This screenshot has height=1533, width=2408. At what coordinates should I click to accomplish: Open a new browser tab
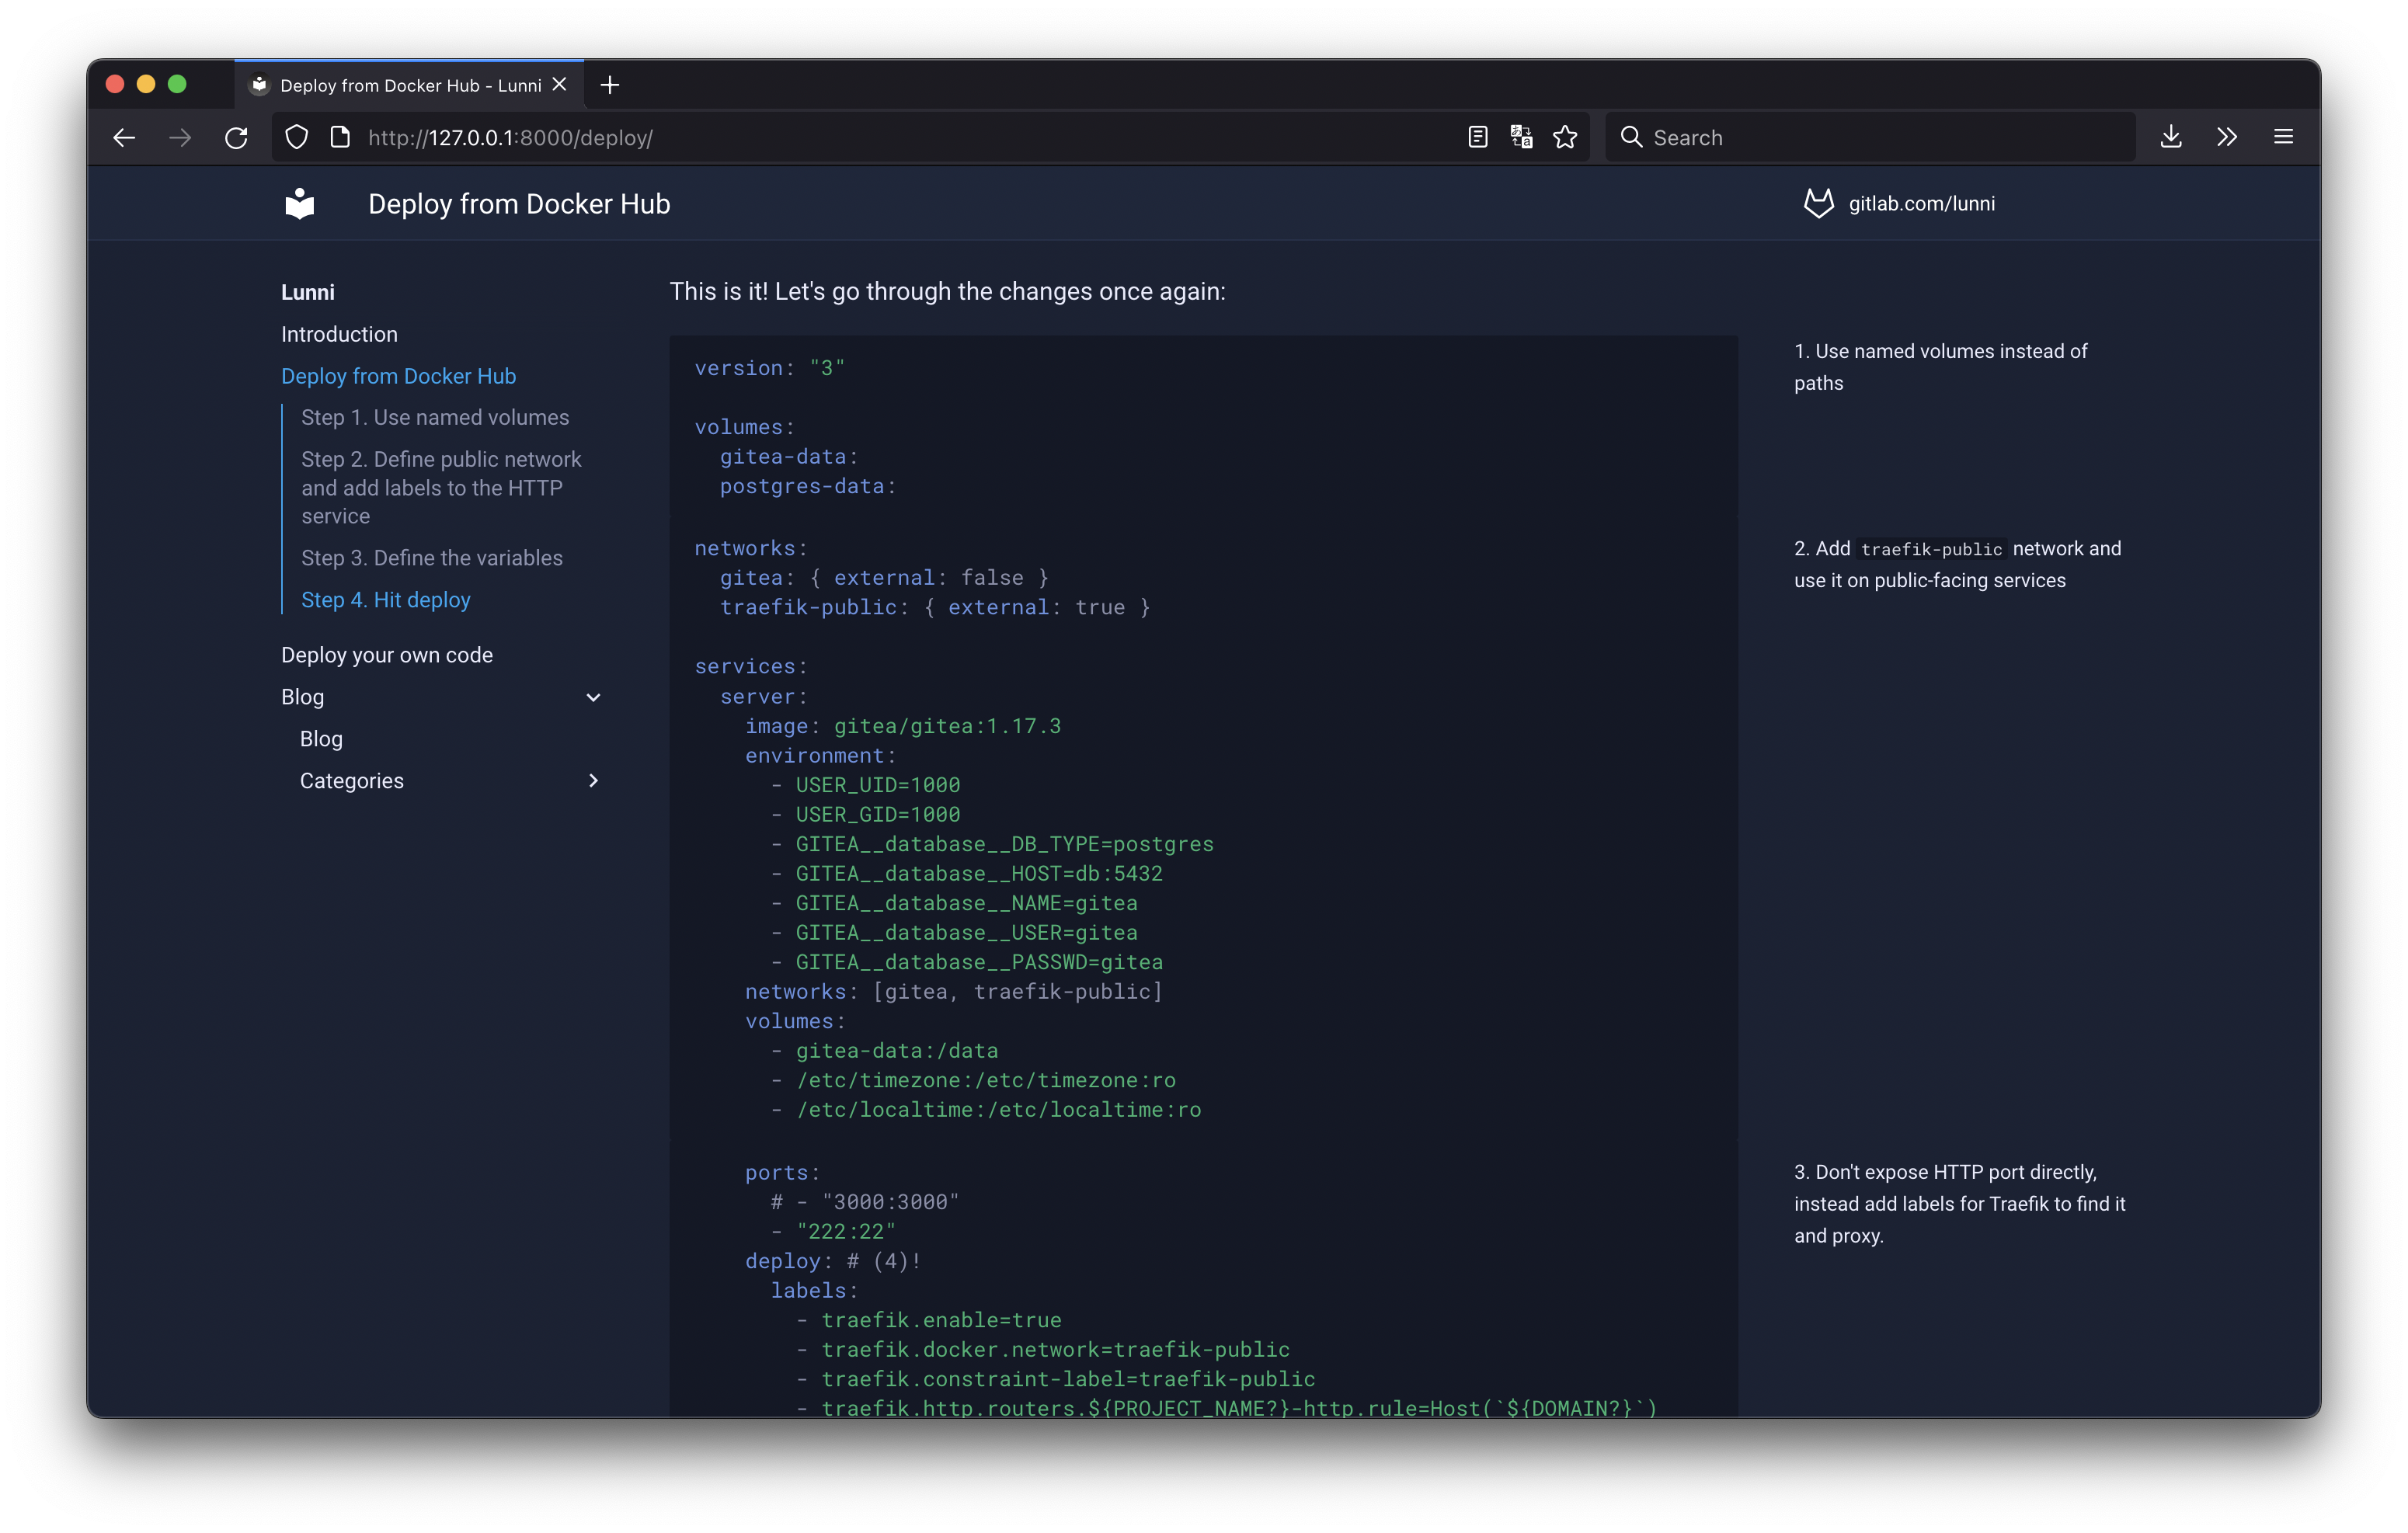[610, 85]
